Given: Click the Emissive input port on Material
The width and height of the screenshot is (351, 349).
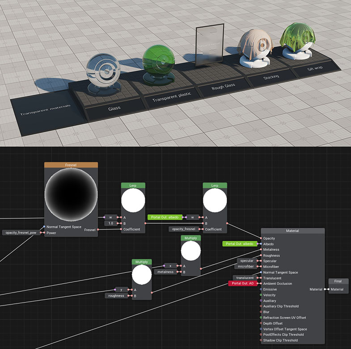Looking at the screenshot, I should coord(261,289).
